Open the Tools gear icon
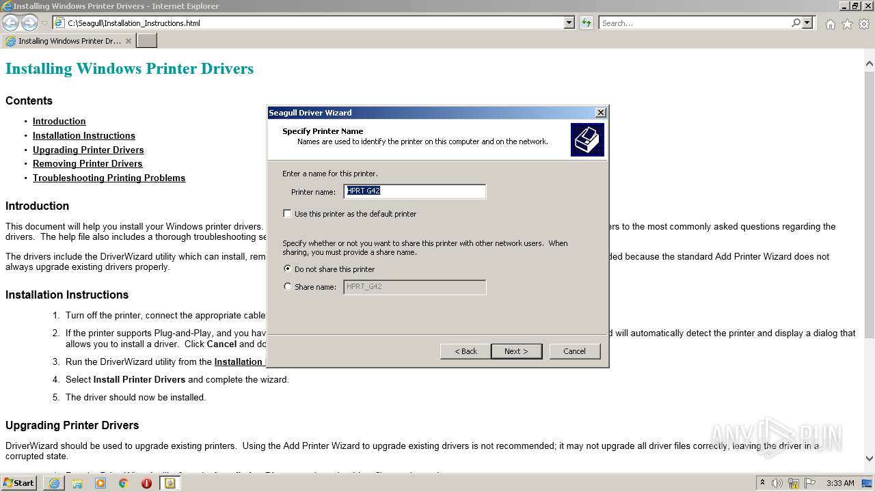Image resolution: width=875 pixels, height=492 pixels. click(864, 24)
